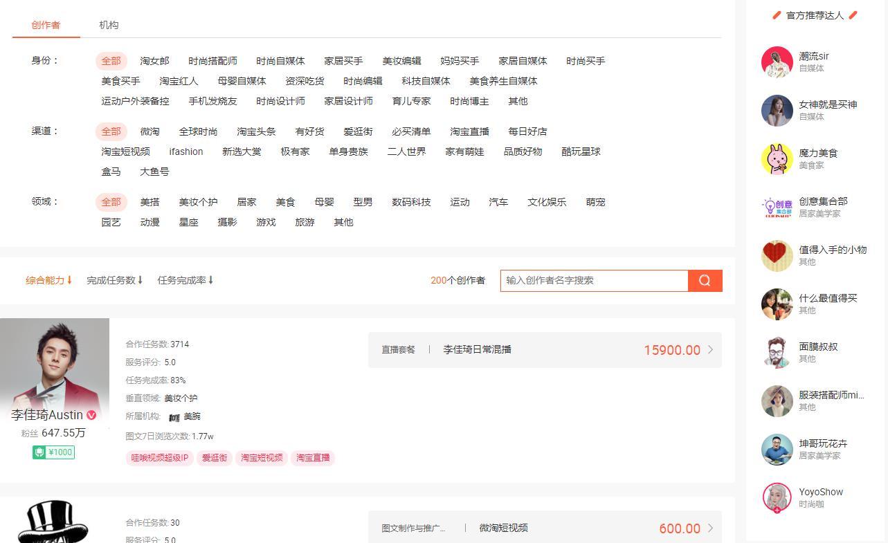Image resolution: width=888 pixels, height=543 pixels.
Task: Focus the creator name search field
Action: 594,280
